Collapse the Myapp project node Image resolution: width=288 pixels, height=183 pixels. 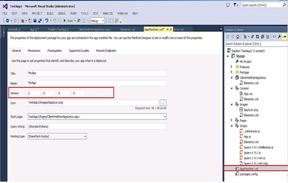pyautogui.click(x=228, y=56)
